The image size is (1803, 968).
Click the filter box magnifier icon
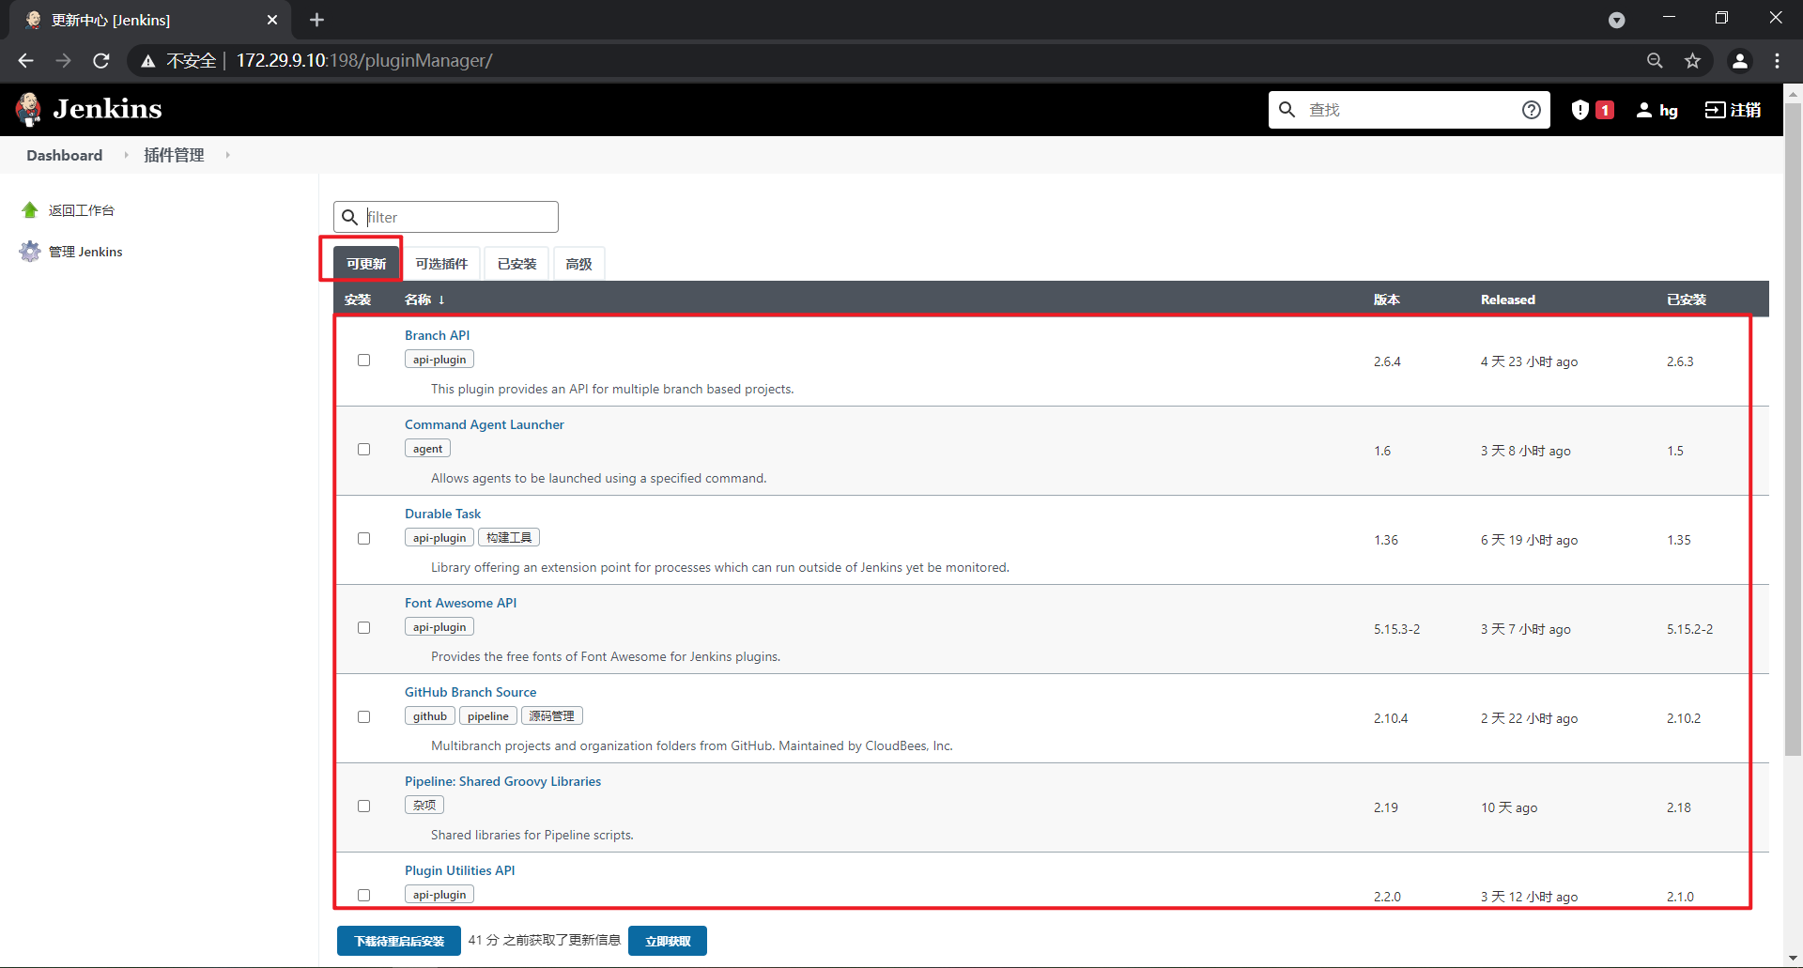[x=349, y=217]
